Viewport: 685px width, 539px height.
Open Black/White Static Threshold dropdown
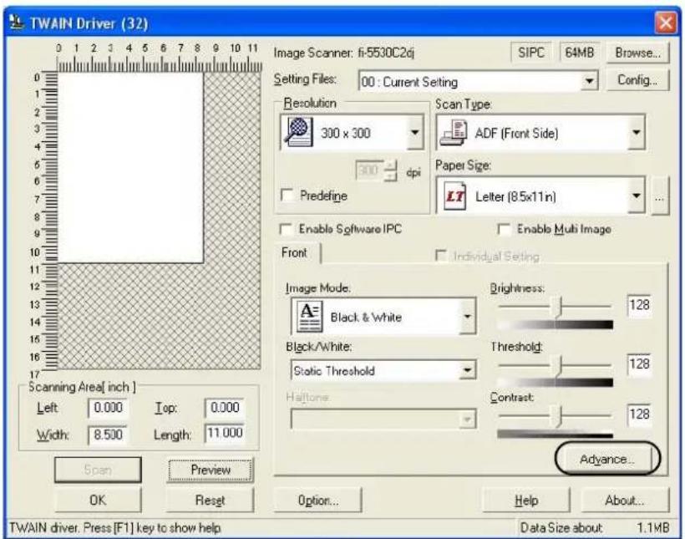[x=468, y=371]
